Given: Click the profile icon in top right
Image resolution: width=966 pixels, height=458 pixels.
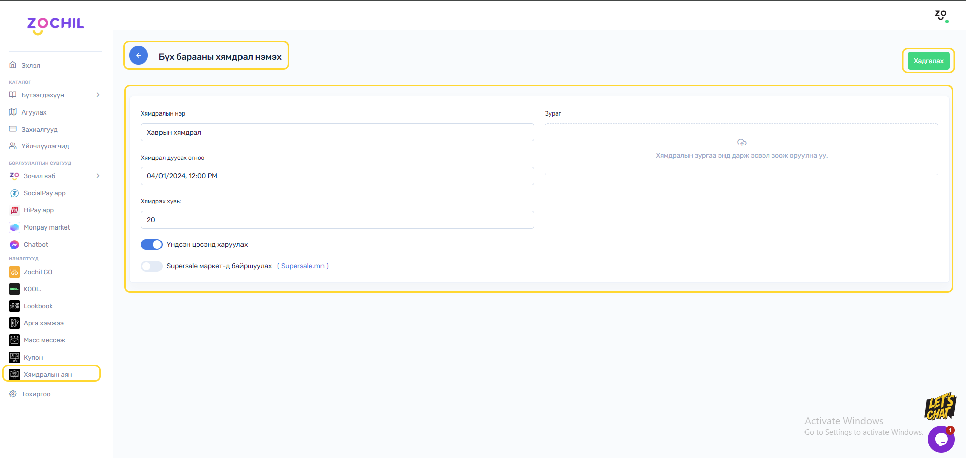Looking at the screenshot, I should click(x=941, y=15).
